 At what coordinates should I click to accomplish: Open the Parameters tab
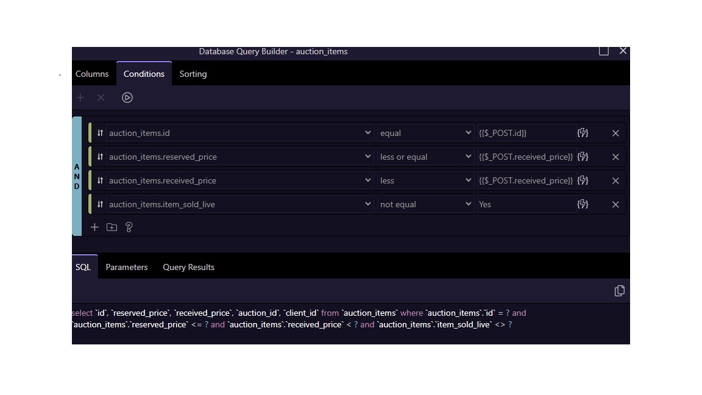(127, 267)
